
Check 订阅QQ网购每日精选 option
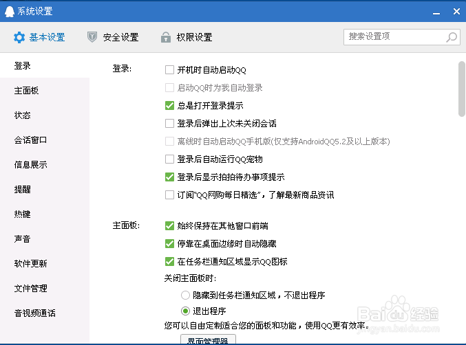169,195
